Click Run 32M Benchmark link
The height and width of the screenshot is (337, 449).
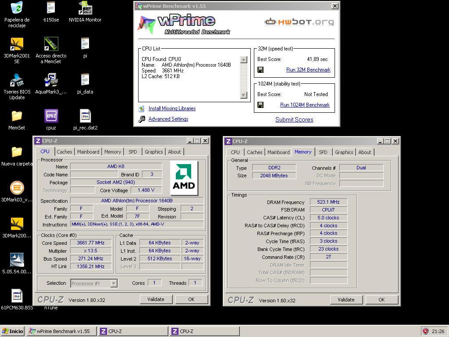(x=308, y=70)
